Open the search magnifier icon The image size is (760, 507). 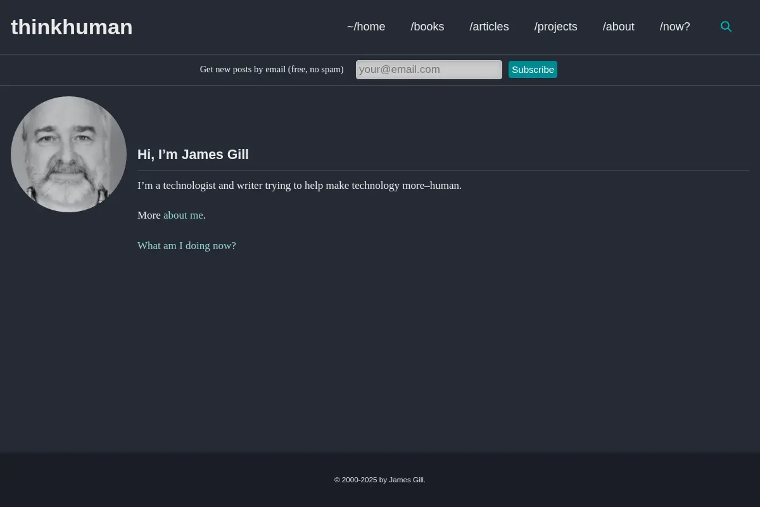pos(726,27)
